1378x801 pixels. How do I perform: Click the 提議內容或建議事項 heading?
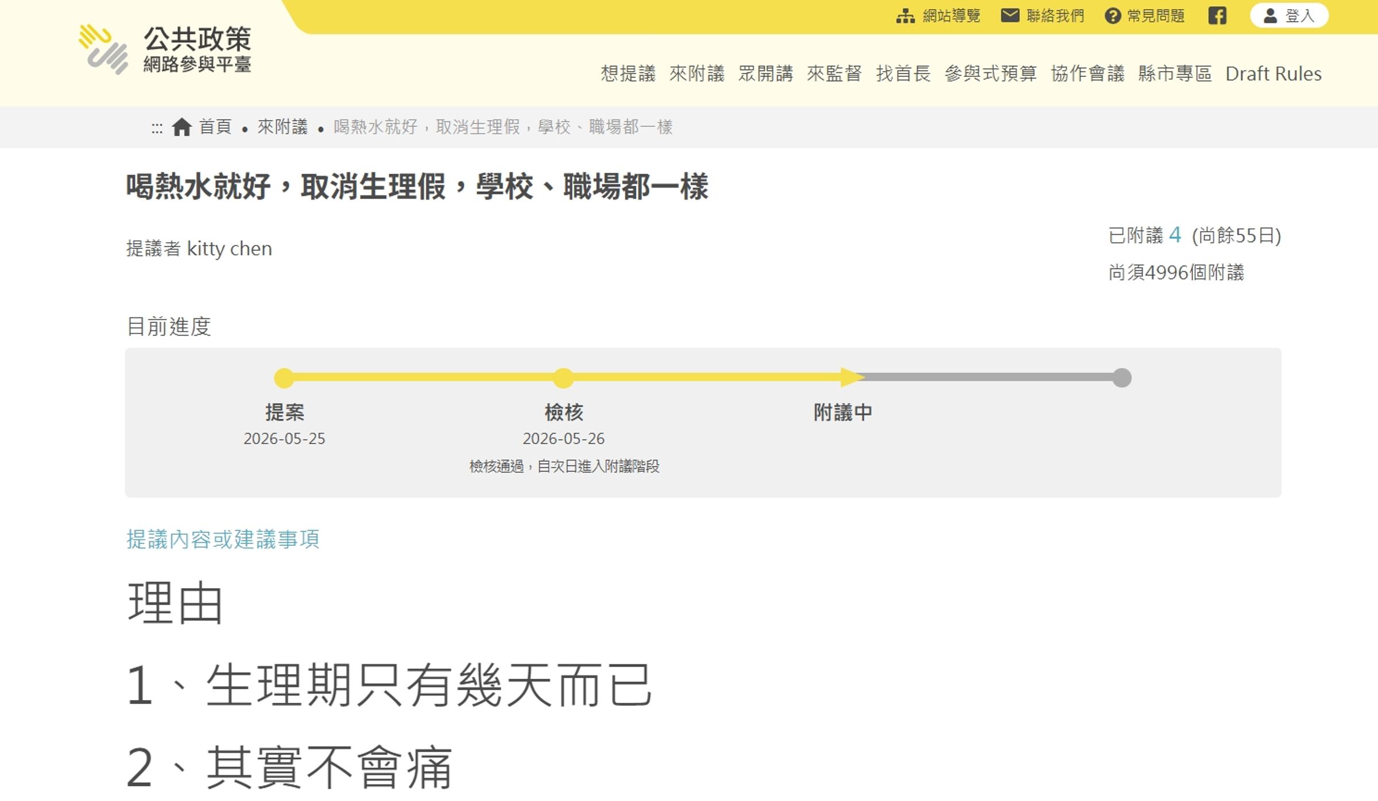223,539
